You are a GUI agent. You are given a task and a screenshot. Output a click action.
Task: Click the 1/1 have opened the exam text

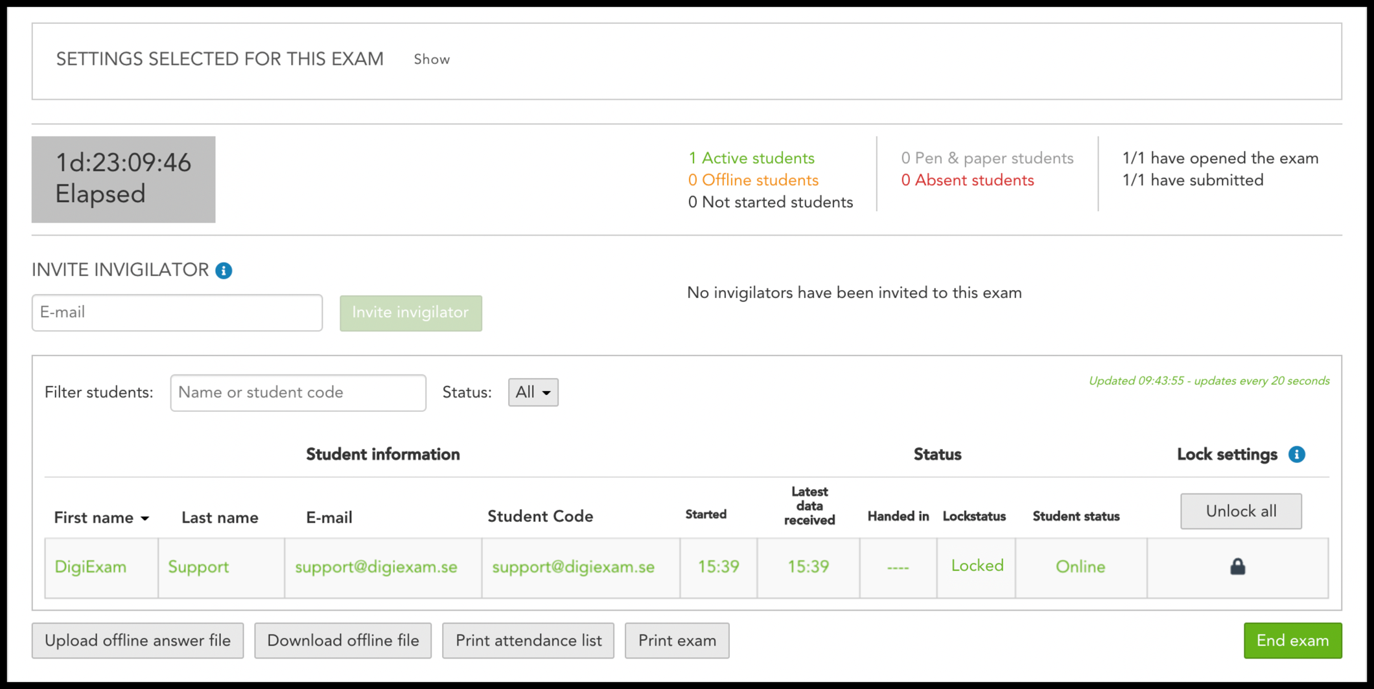pyautogui.click(x=1220, y=159)
